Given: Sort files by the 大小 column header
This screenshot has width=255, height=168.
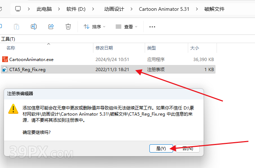Looking at the screenshot, I should coord(194,48).
